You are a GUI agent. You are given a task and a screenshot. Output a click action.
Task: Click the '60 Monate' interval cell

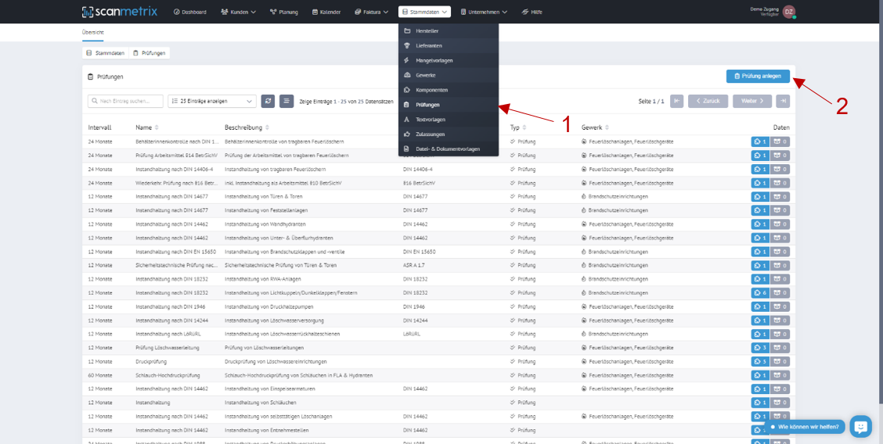coord(100,375)
